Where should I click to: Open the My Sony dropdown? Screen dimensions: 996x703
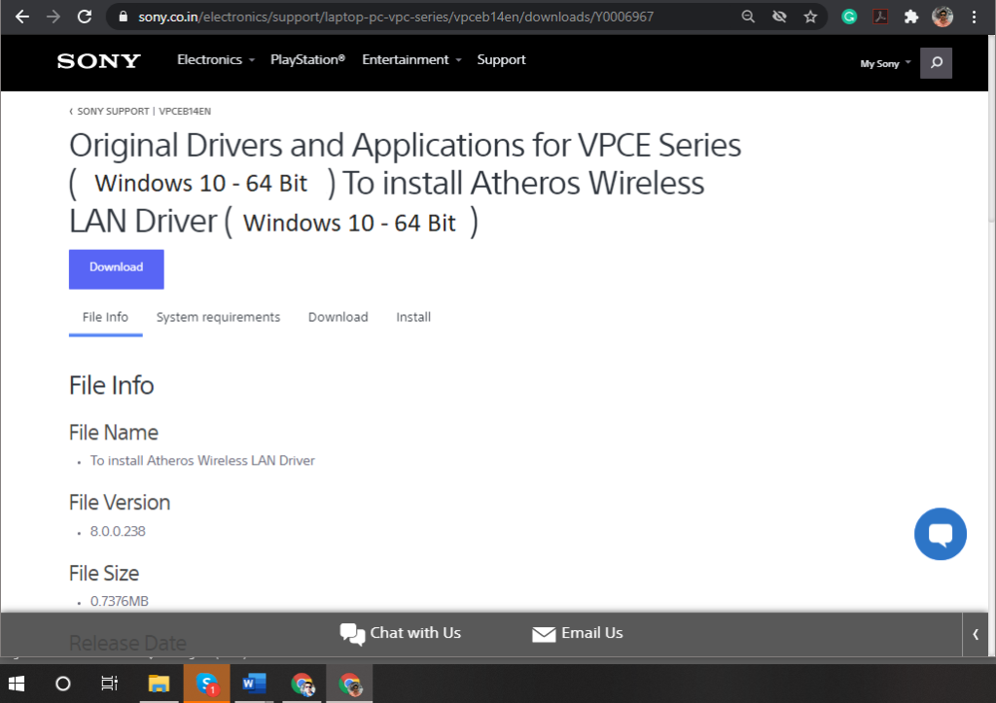[881, 62]
